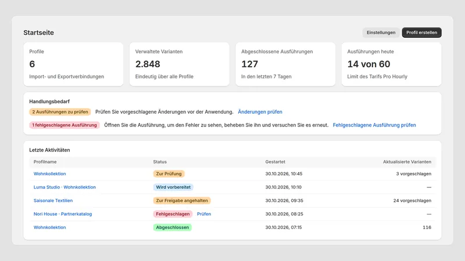Click the Profil erstellen button
The image size is (465, 261).
click(x=421, y=32)
